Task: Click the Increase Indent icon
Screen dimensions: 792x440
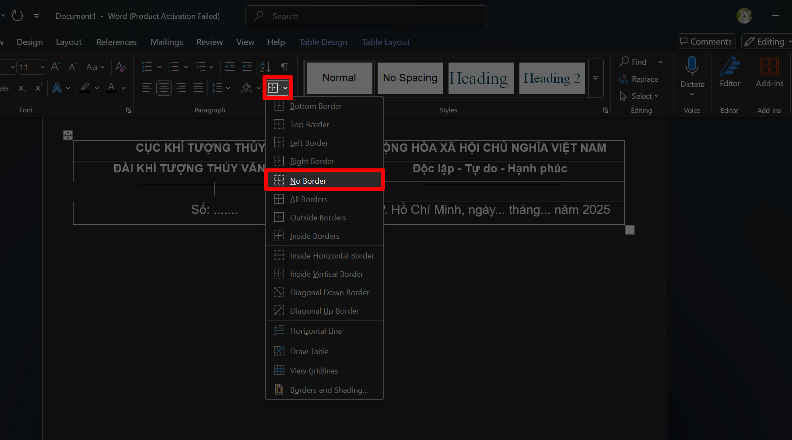Action: click(247, 66)
